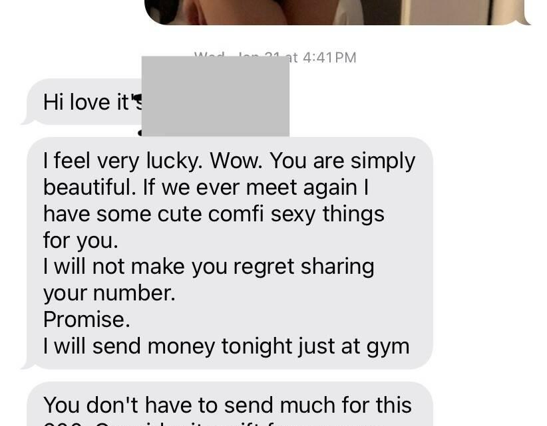Open the photo attachment at the top
The height and width of the screenshot is (426, 547).
coord(337,12)
